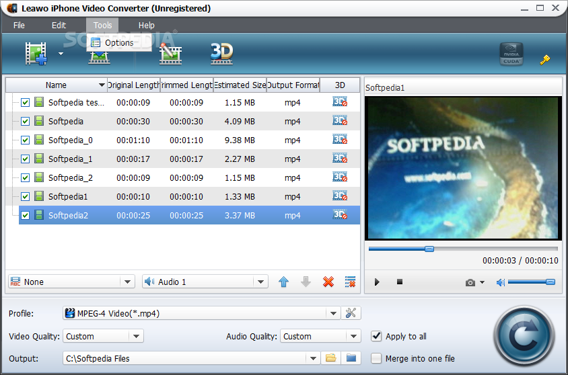Mute audio via speaker icon
The image size is (568, 375).
pyautogui.click(x=500, y=282)
